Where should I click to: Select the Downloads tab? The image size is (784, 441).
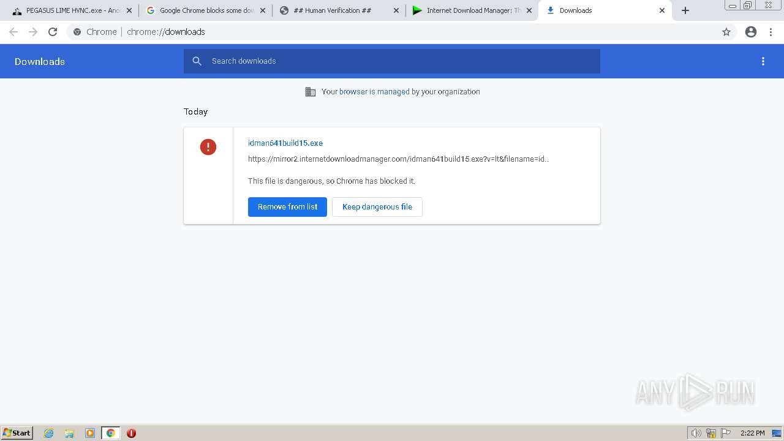tap(605, 10)
